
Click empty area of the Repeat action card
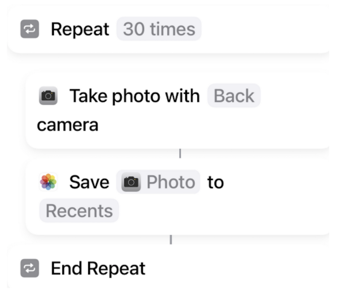tap(262, 29)
